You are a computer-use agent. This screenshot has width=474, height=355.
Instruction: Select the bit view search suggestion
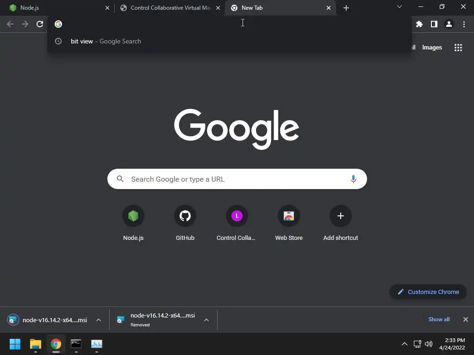(x=230, y=41)
